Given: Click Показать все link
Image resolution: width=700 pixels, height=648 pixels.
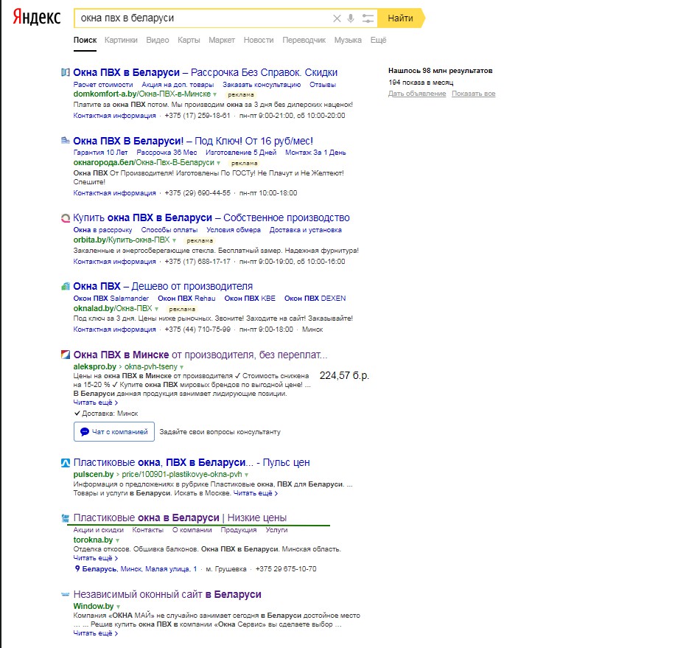Looking at the screenshot, I should [473, 94].
